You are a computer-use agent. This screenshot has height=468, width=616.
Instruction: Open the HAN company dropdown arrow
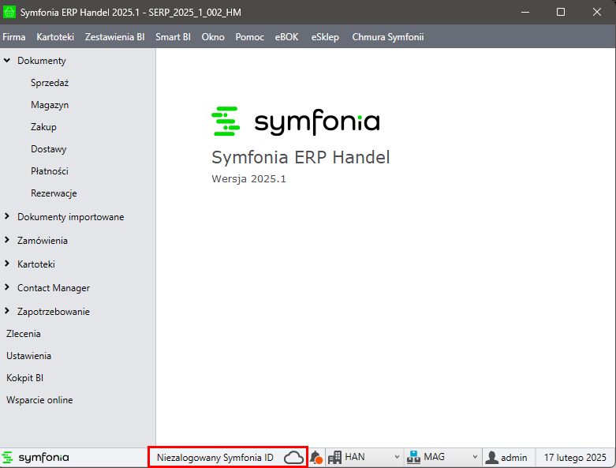point(397,458)
